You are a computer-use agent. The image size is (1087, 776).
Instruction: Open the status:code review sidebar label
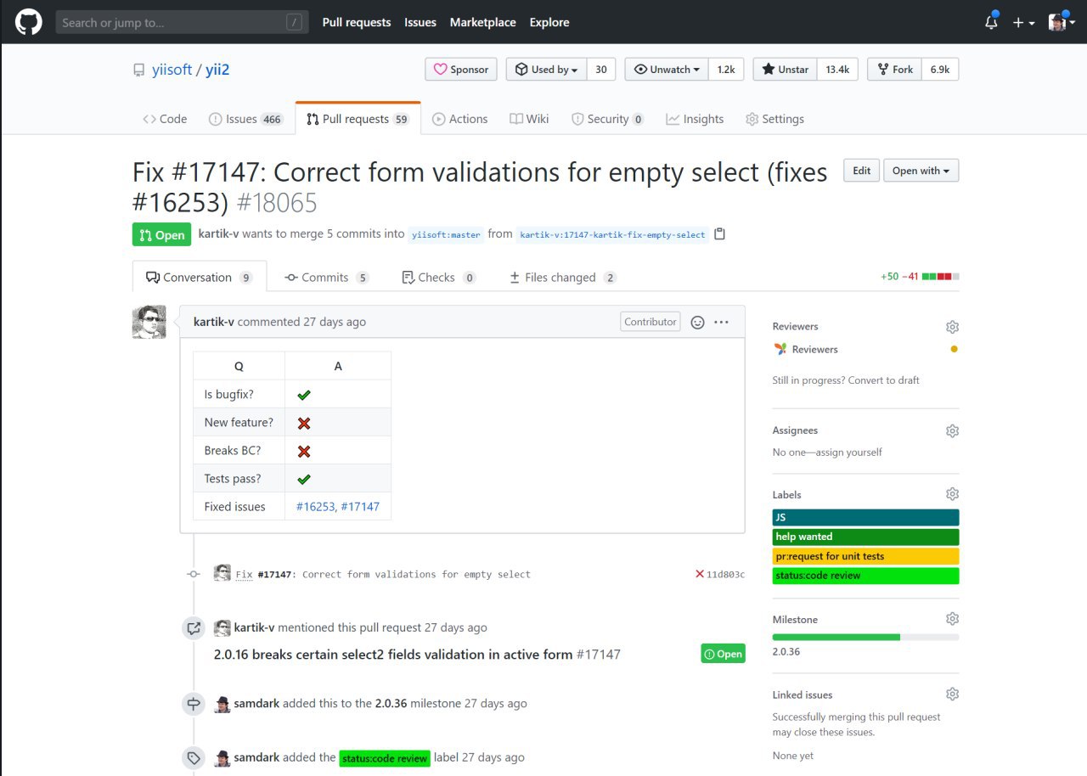point(865,576)
